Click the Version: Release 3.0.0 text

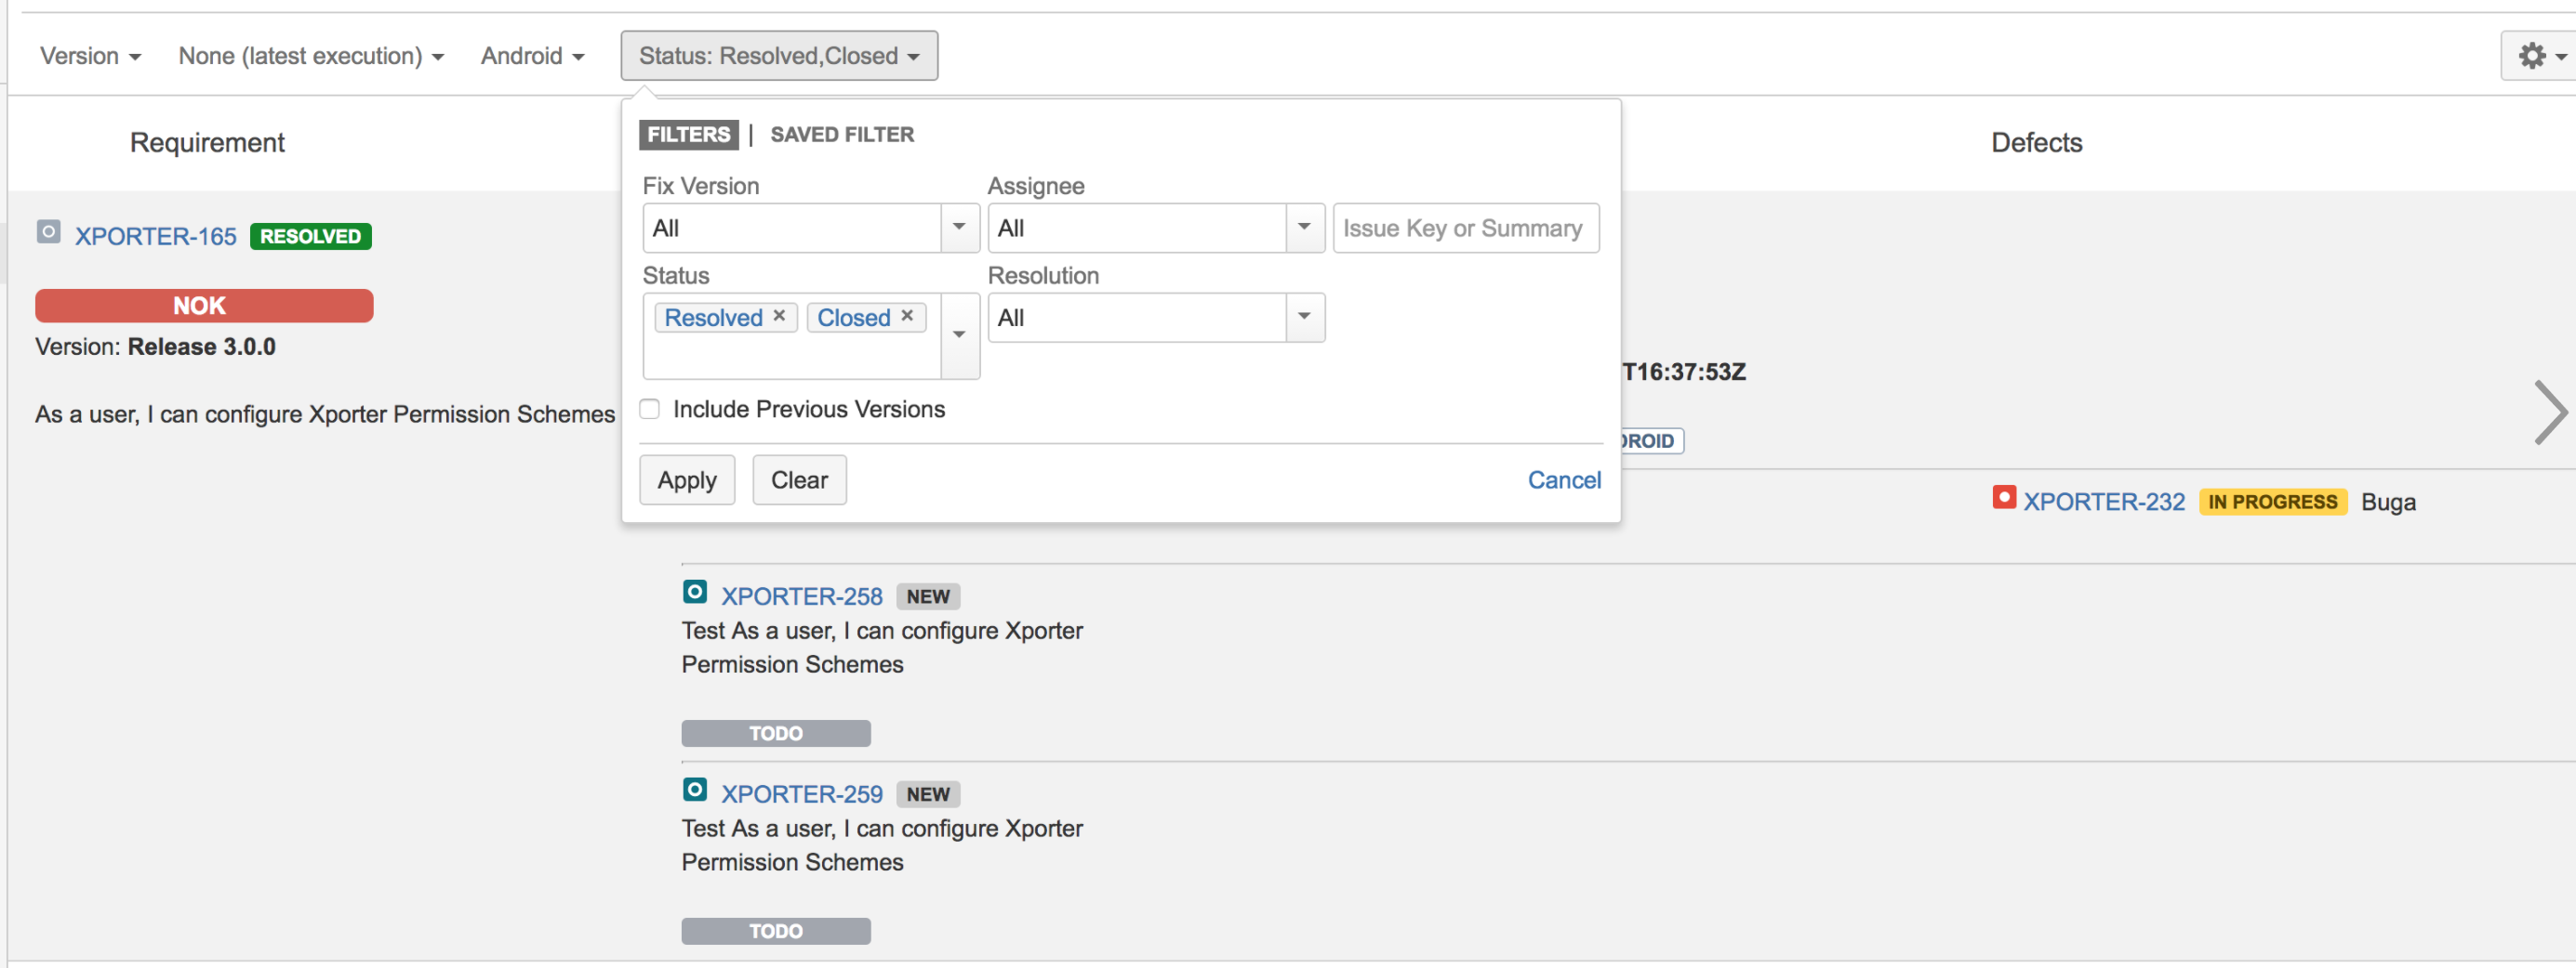[155, 347]
